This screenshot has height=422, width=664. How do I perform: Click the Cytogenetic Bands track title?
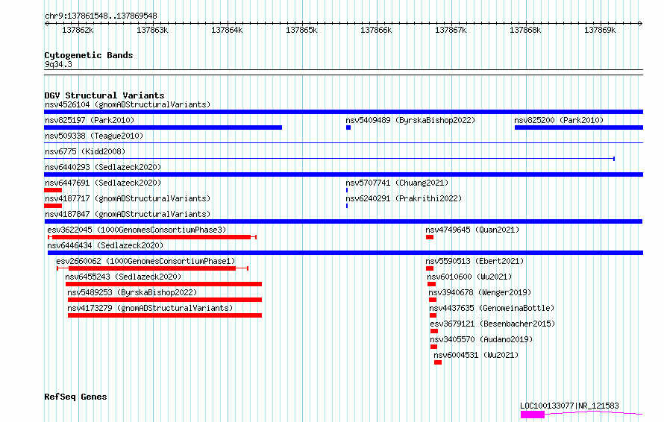[x=89, y=55]
